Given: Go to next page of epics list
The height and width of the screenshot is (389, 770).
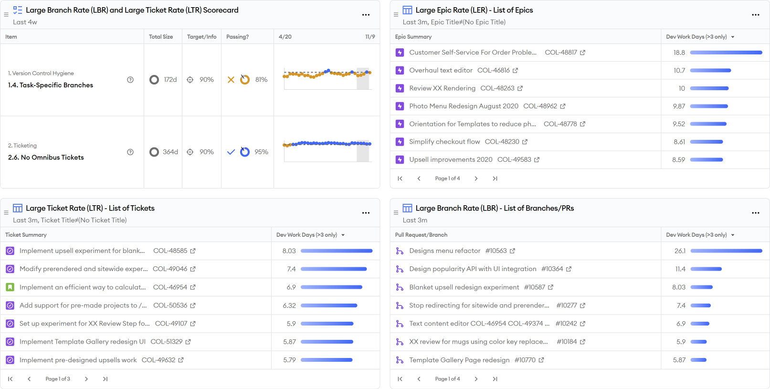Looking at the screenshot, I should [475, 179].
